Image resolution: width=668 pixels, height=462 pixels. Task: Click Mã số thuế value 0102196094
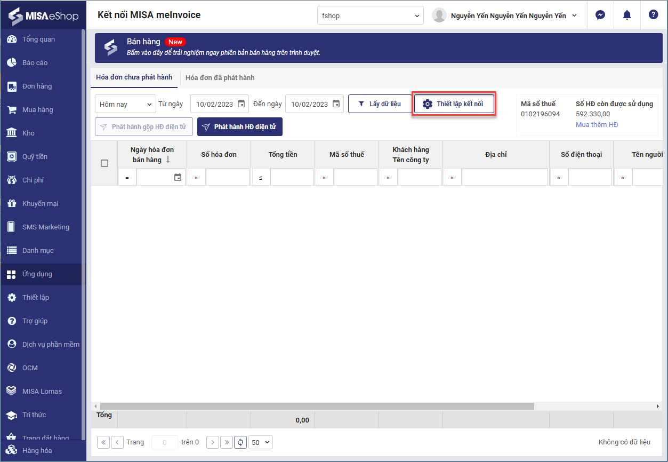click(540, 114)
